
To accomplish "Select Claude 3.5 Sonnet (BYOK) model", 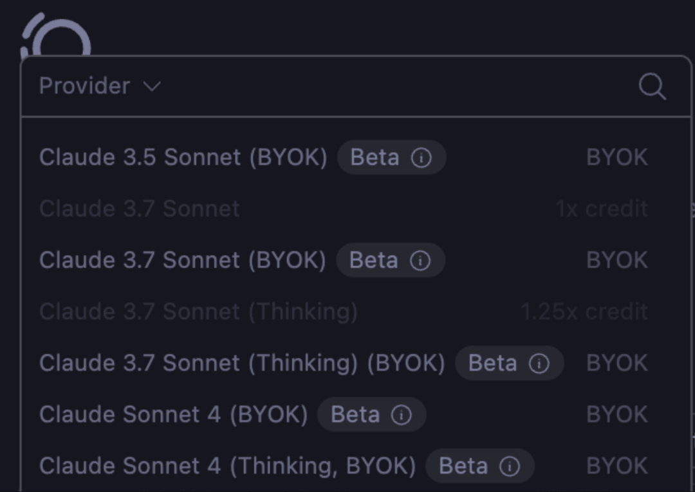I will 183,157.
